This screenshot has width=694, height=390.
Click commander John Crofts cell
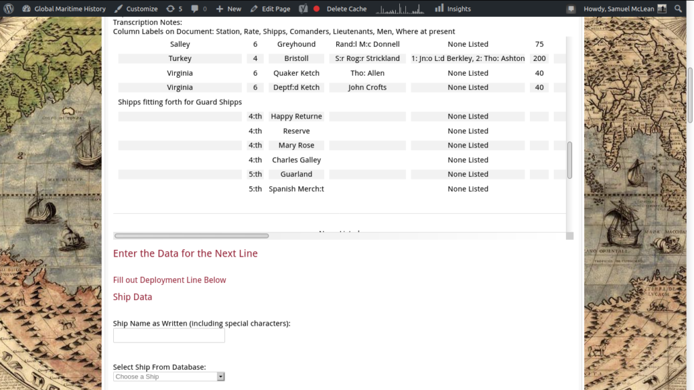click(367, 87)
